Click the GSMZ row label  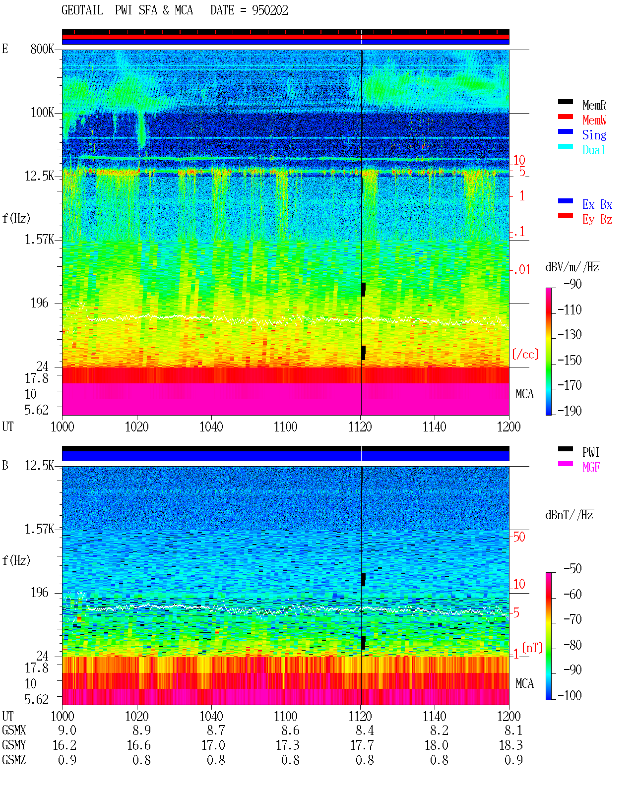[14, 760]
